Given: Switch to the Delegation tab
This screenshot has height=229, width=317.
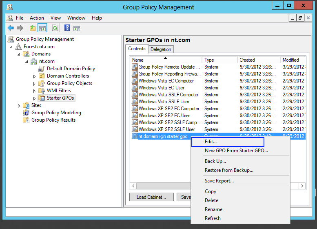Looking at the screenshot, I should point(161,49).
